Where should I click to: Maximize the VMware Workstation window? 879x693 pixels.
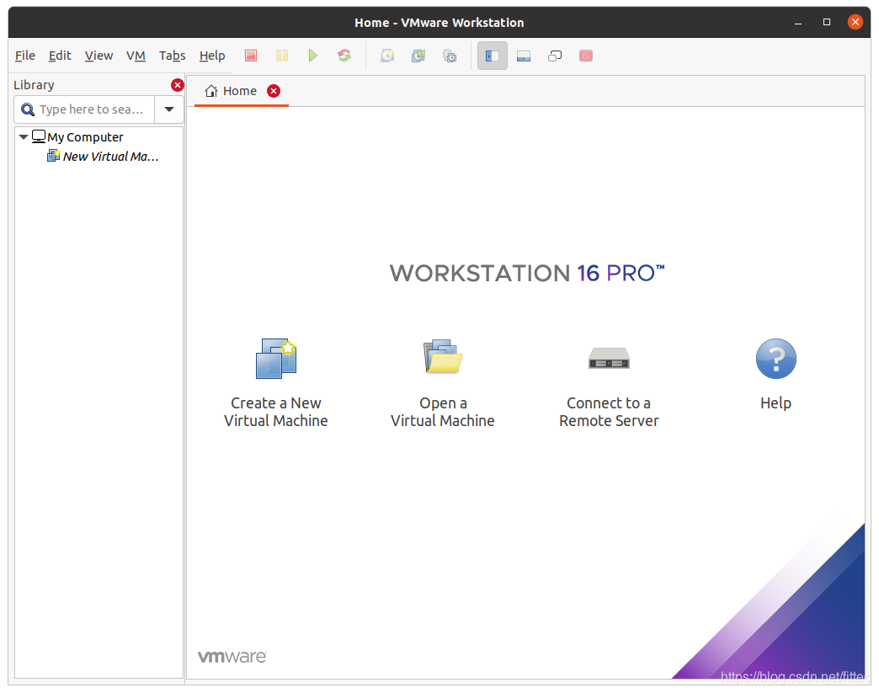pos(826,22)
